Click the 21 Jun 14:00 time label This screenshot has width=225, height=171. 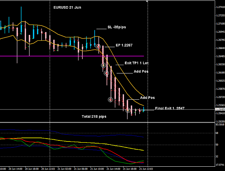[113, 169]
